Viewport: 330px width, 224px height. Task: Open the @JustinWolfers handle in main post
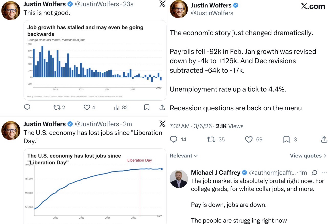[212, 13]
